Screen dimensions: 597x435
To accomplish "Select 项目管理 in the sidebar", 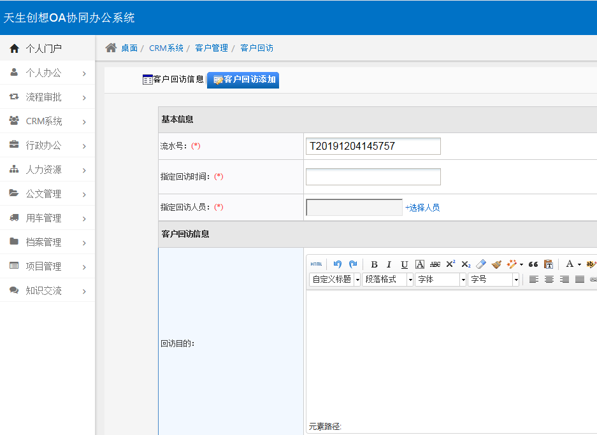I will 48,266.
